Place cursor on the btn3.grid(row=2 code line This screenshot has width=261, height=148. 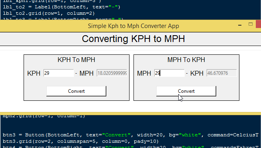81,141
